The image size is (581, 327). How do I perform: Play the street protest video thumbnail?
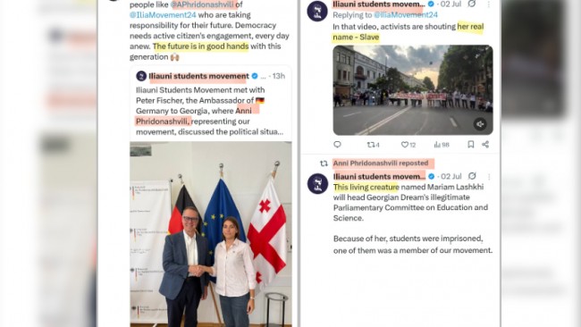click(x=413, y=90)
